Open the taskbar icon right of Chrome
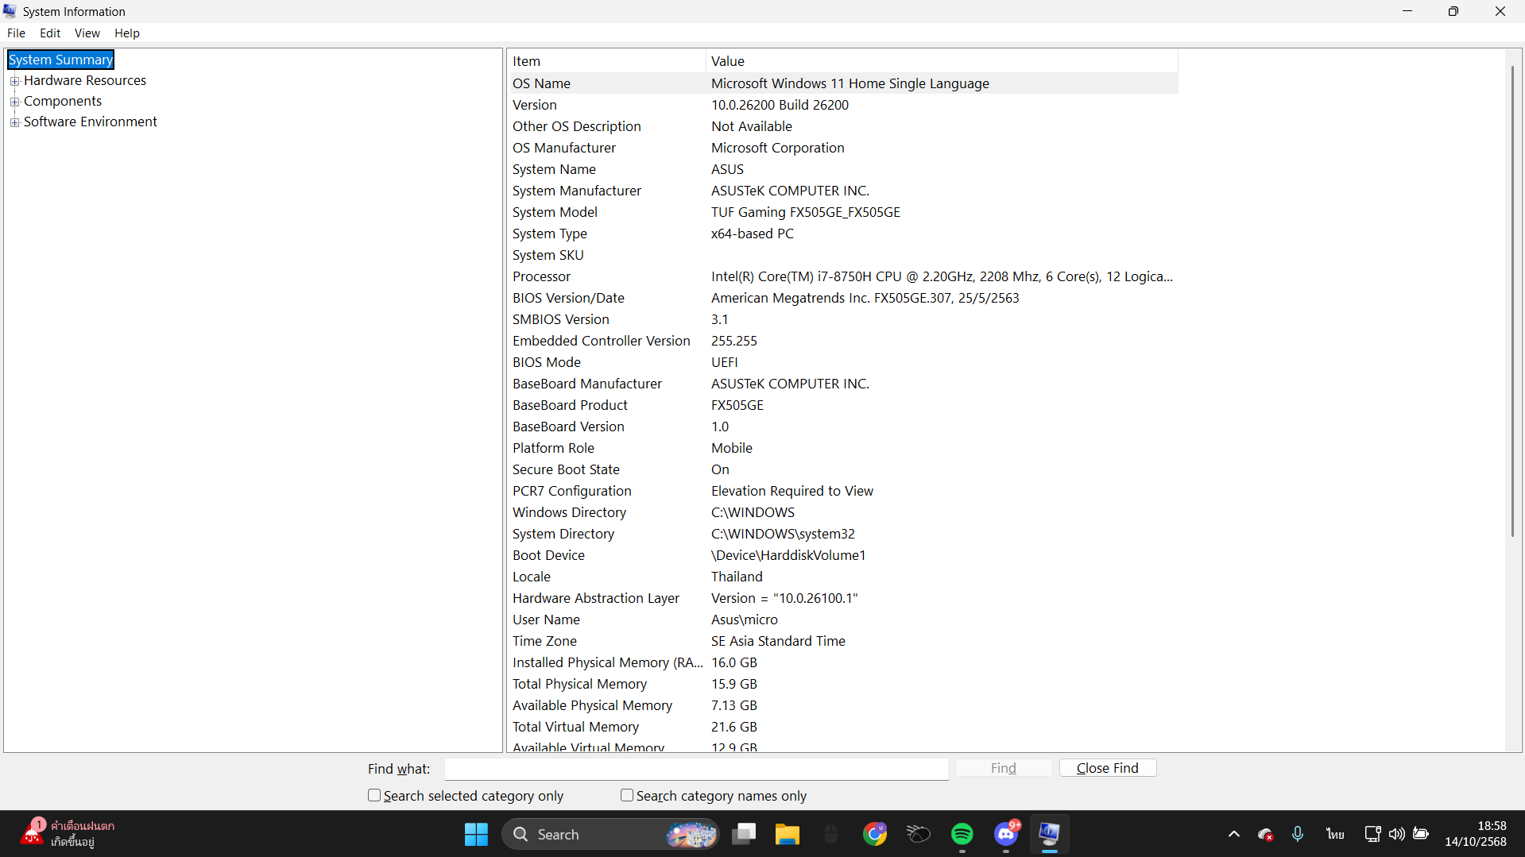 pyautogui.click(x=919, y=834)
